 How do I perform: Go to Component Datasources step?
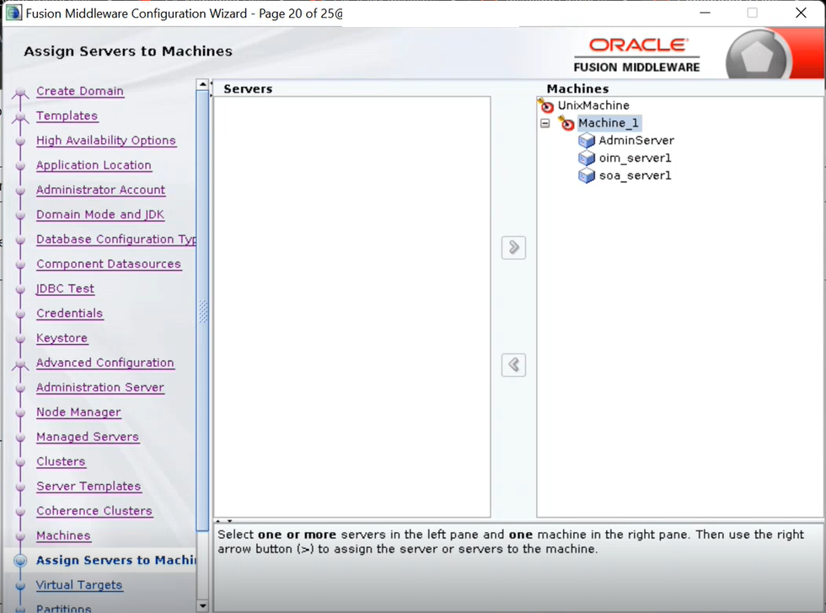[x=109, y=264]
